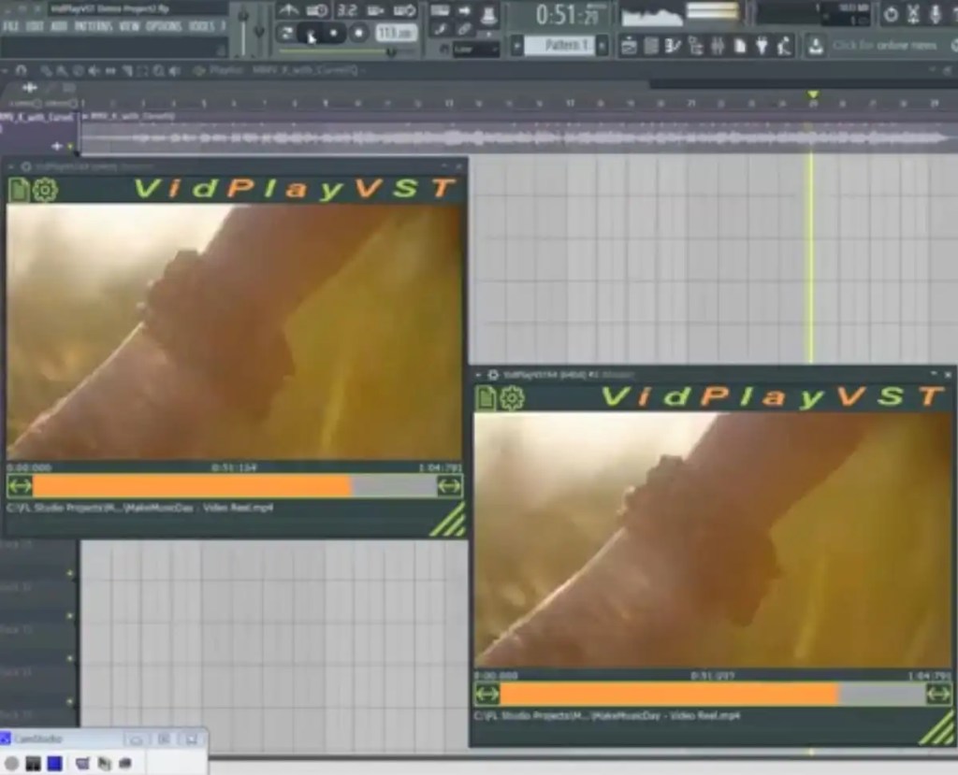
Task: Open the tempo tapper icon
Action: 784,46
